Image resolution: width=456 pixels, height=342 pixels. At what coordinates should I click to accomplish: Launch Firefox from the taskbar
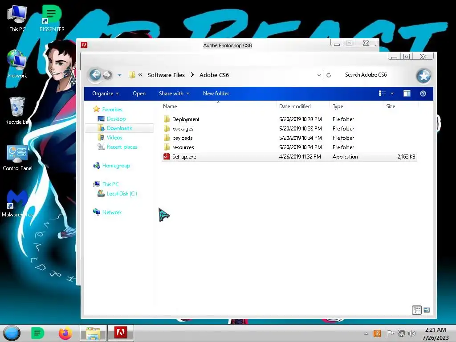pos(65,333)
